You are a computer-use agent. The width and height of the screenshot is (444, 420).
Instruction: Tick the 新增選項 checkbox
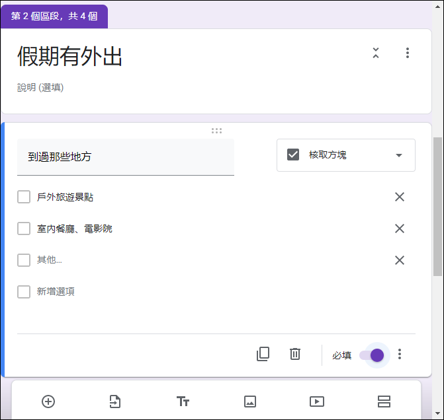[x=24, y=292]
